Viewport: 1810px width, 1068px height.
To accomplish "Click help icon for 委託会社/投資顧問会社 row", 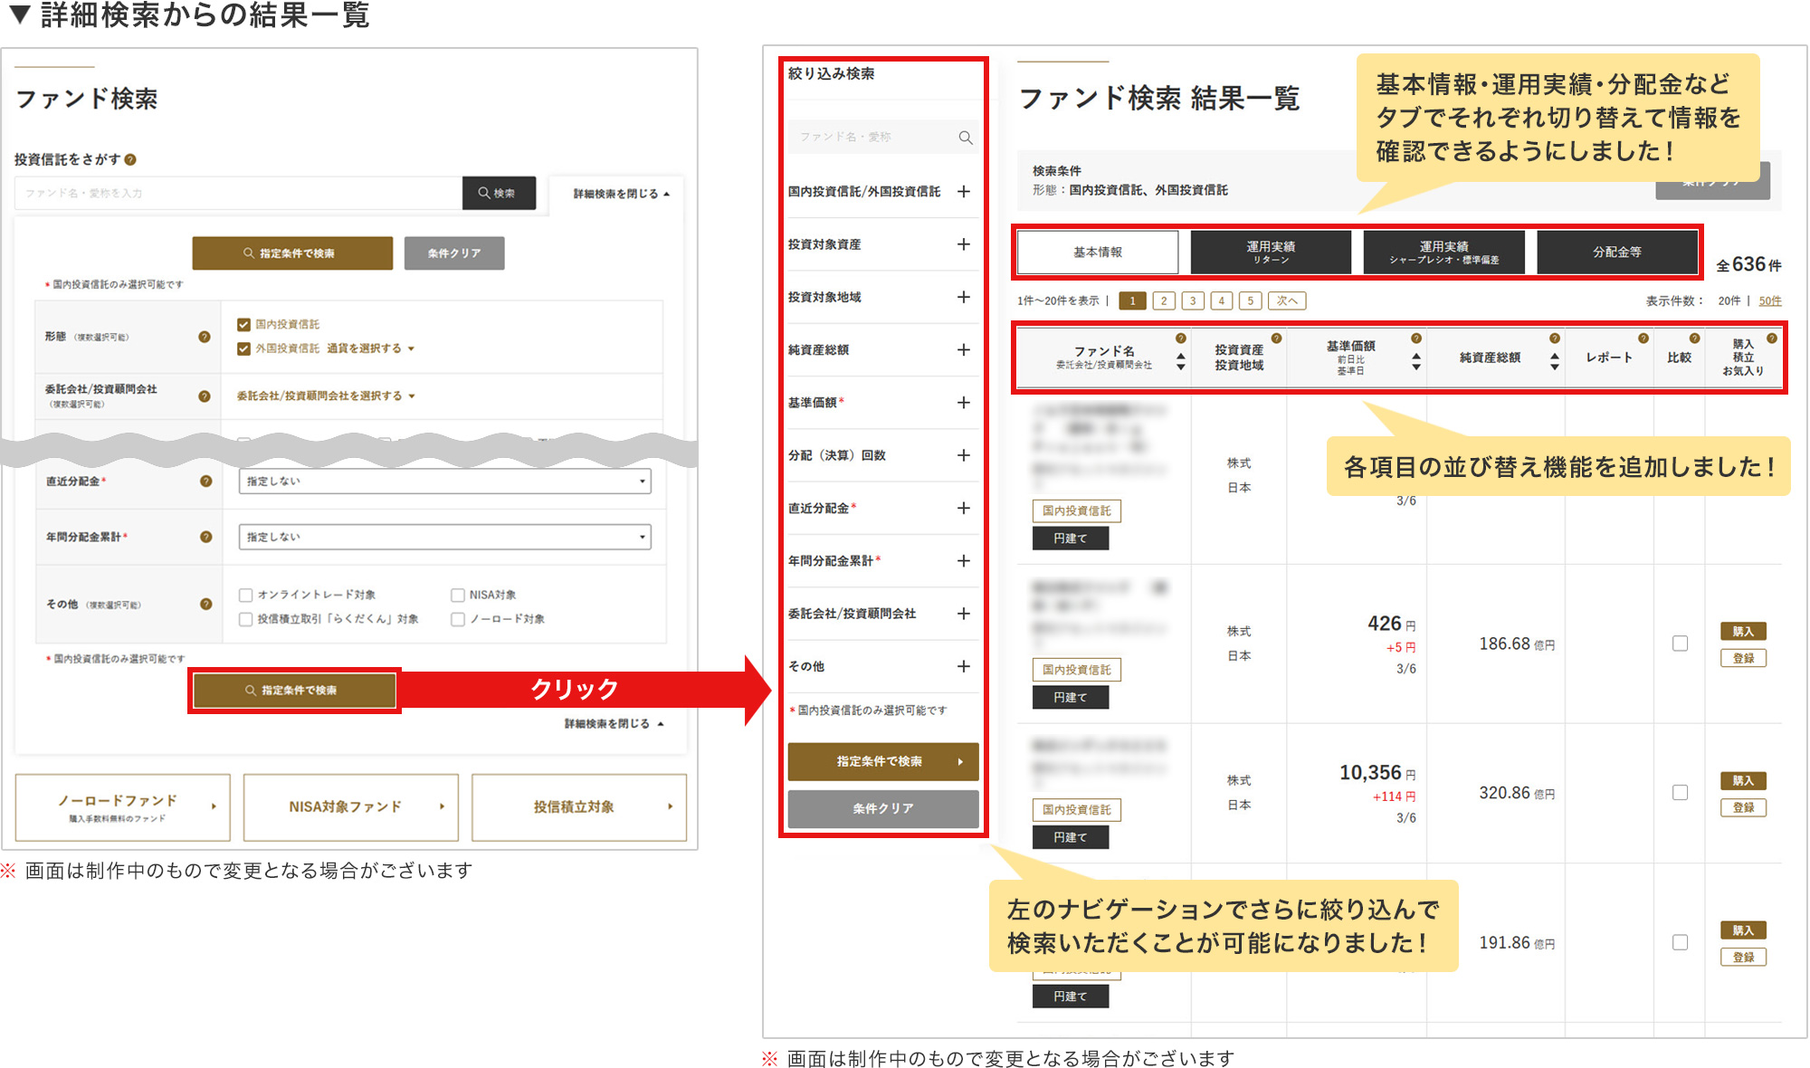I will (x=205, y=396).
